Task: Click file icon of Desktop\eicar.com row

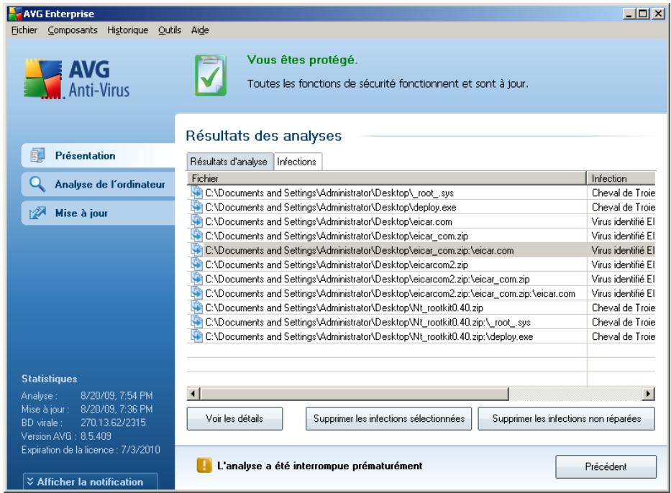Action: (x=196, y=221)
